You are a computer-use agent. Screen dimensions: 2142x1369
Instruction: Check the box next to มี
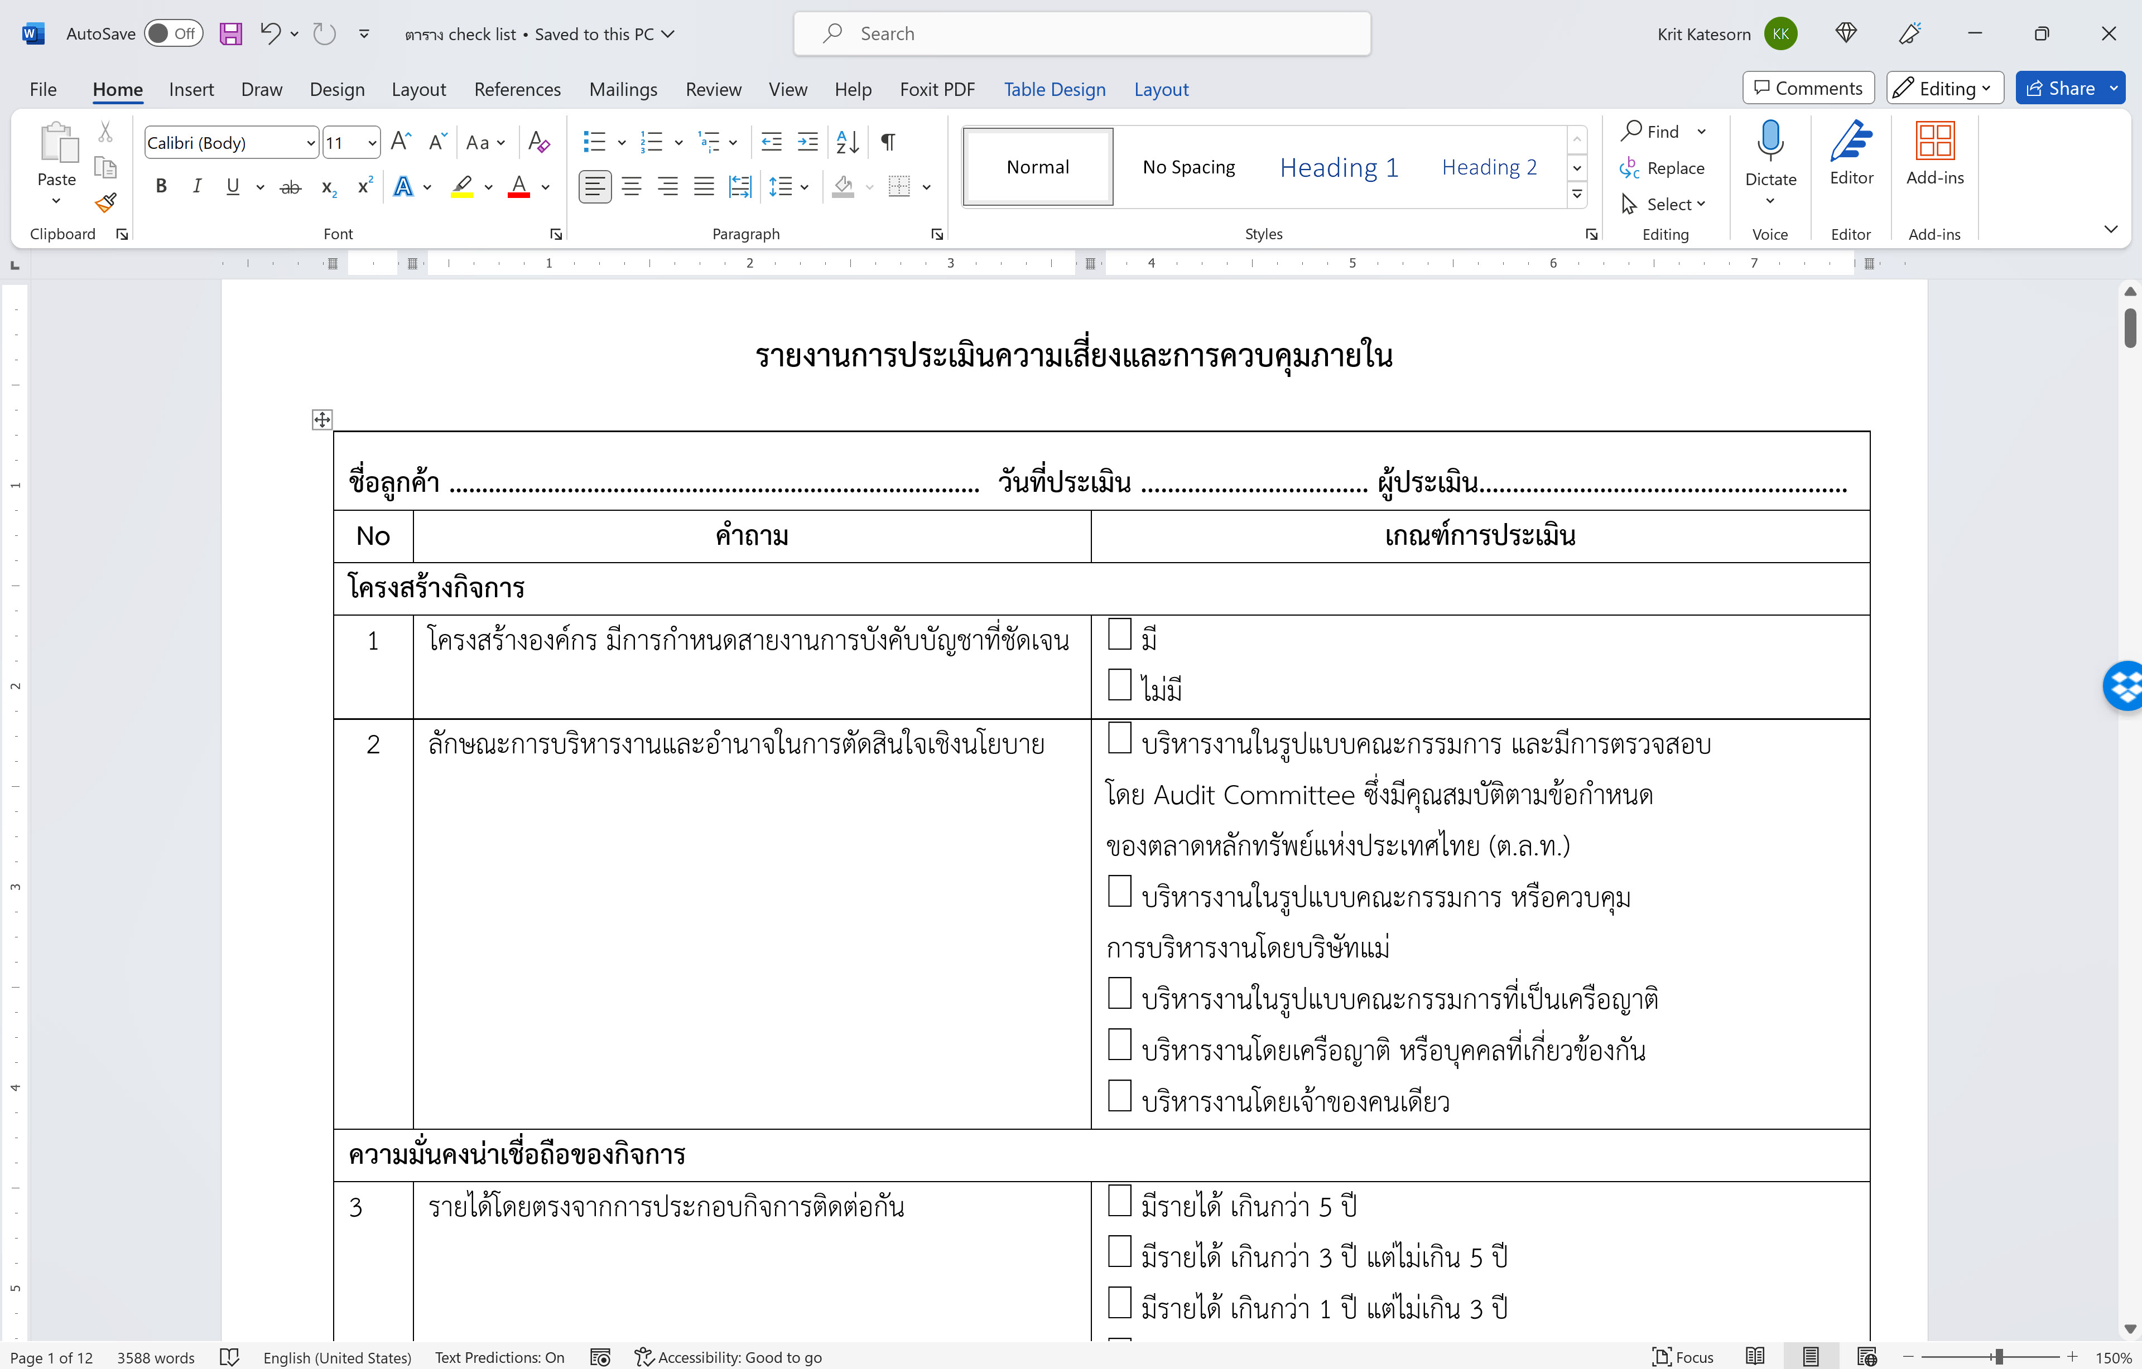pos(1119,635)
